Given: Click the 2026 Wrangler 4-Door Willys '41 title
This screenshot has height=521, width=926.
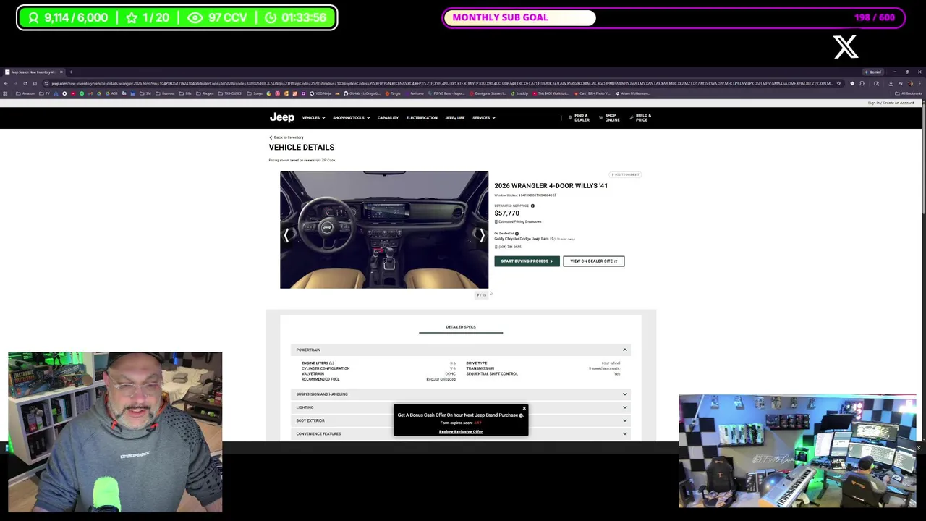Looking at the screenshot, I should click(x=551, y=186).
